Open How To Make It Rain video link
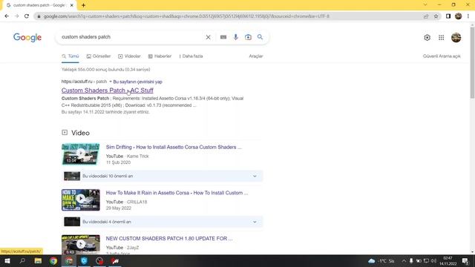Screen dimensions: 475x267 (x=177, y=193)
